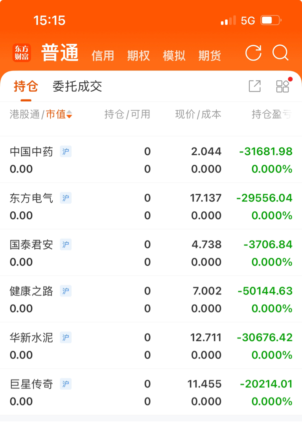Open search with the magnifier icon
Screen dimensions: 302x424
click(280, 52)
